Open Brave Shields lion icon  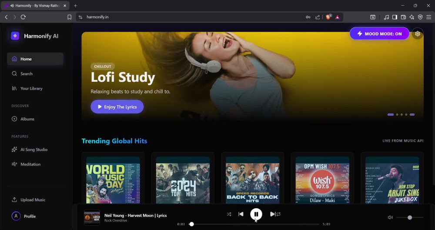click(x=328, y=17)
